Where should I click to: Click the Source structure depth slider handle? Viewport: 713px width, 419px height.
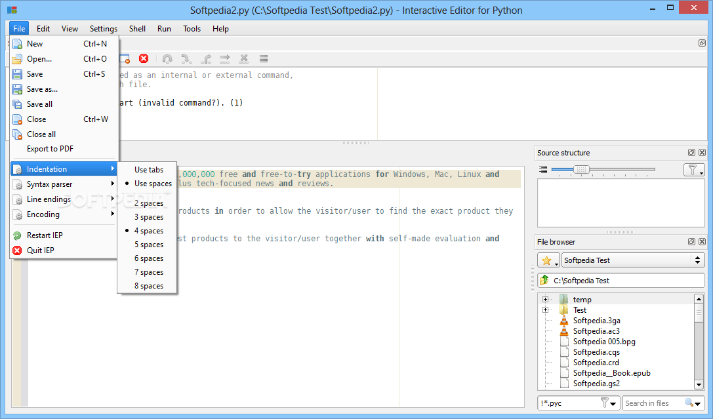click(x=581, y=170)
